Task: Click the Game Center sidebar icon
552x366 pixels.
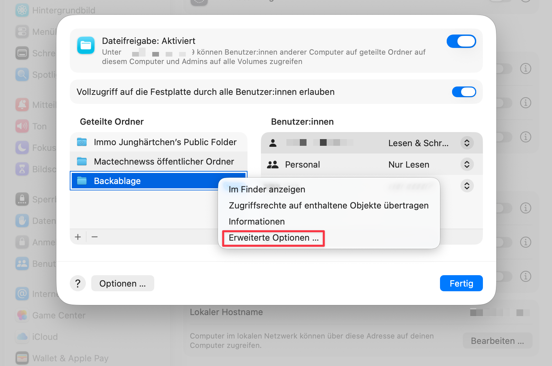Action: tap(22, 315)
